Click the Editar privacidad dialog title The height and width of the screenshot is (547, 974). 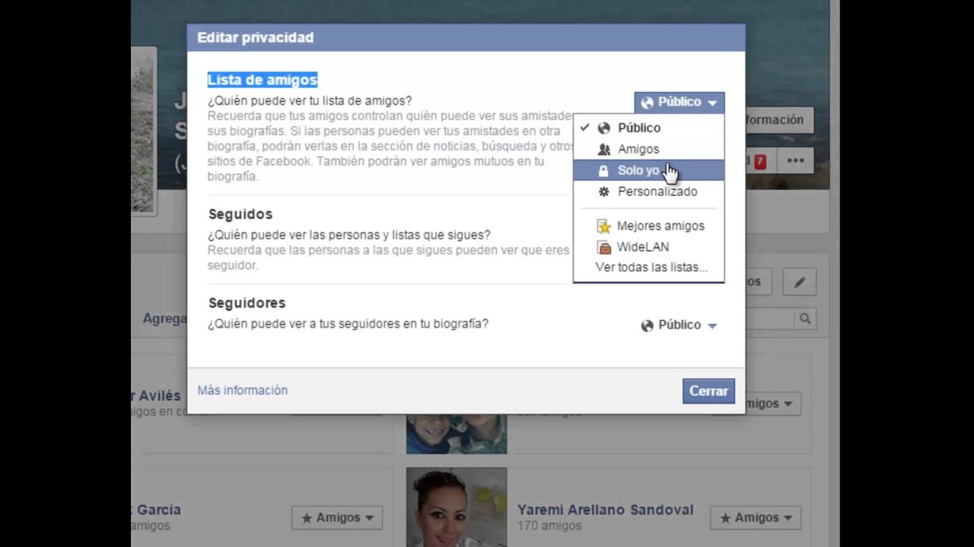(255, 37)
